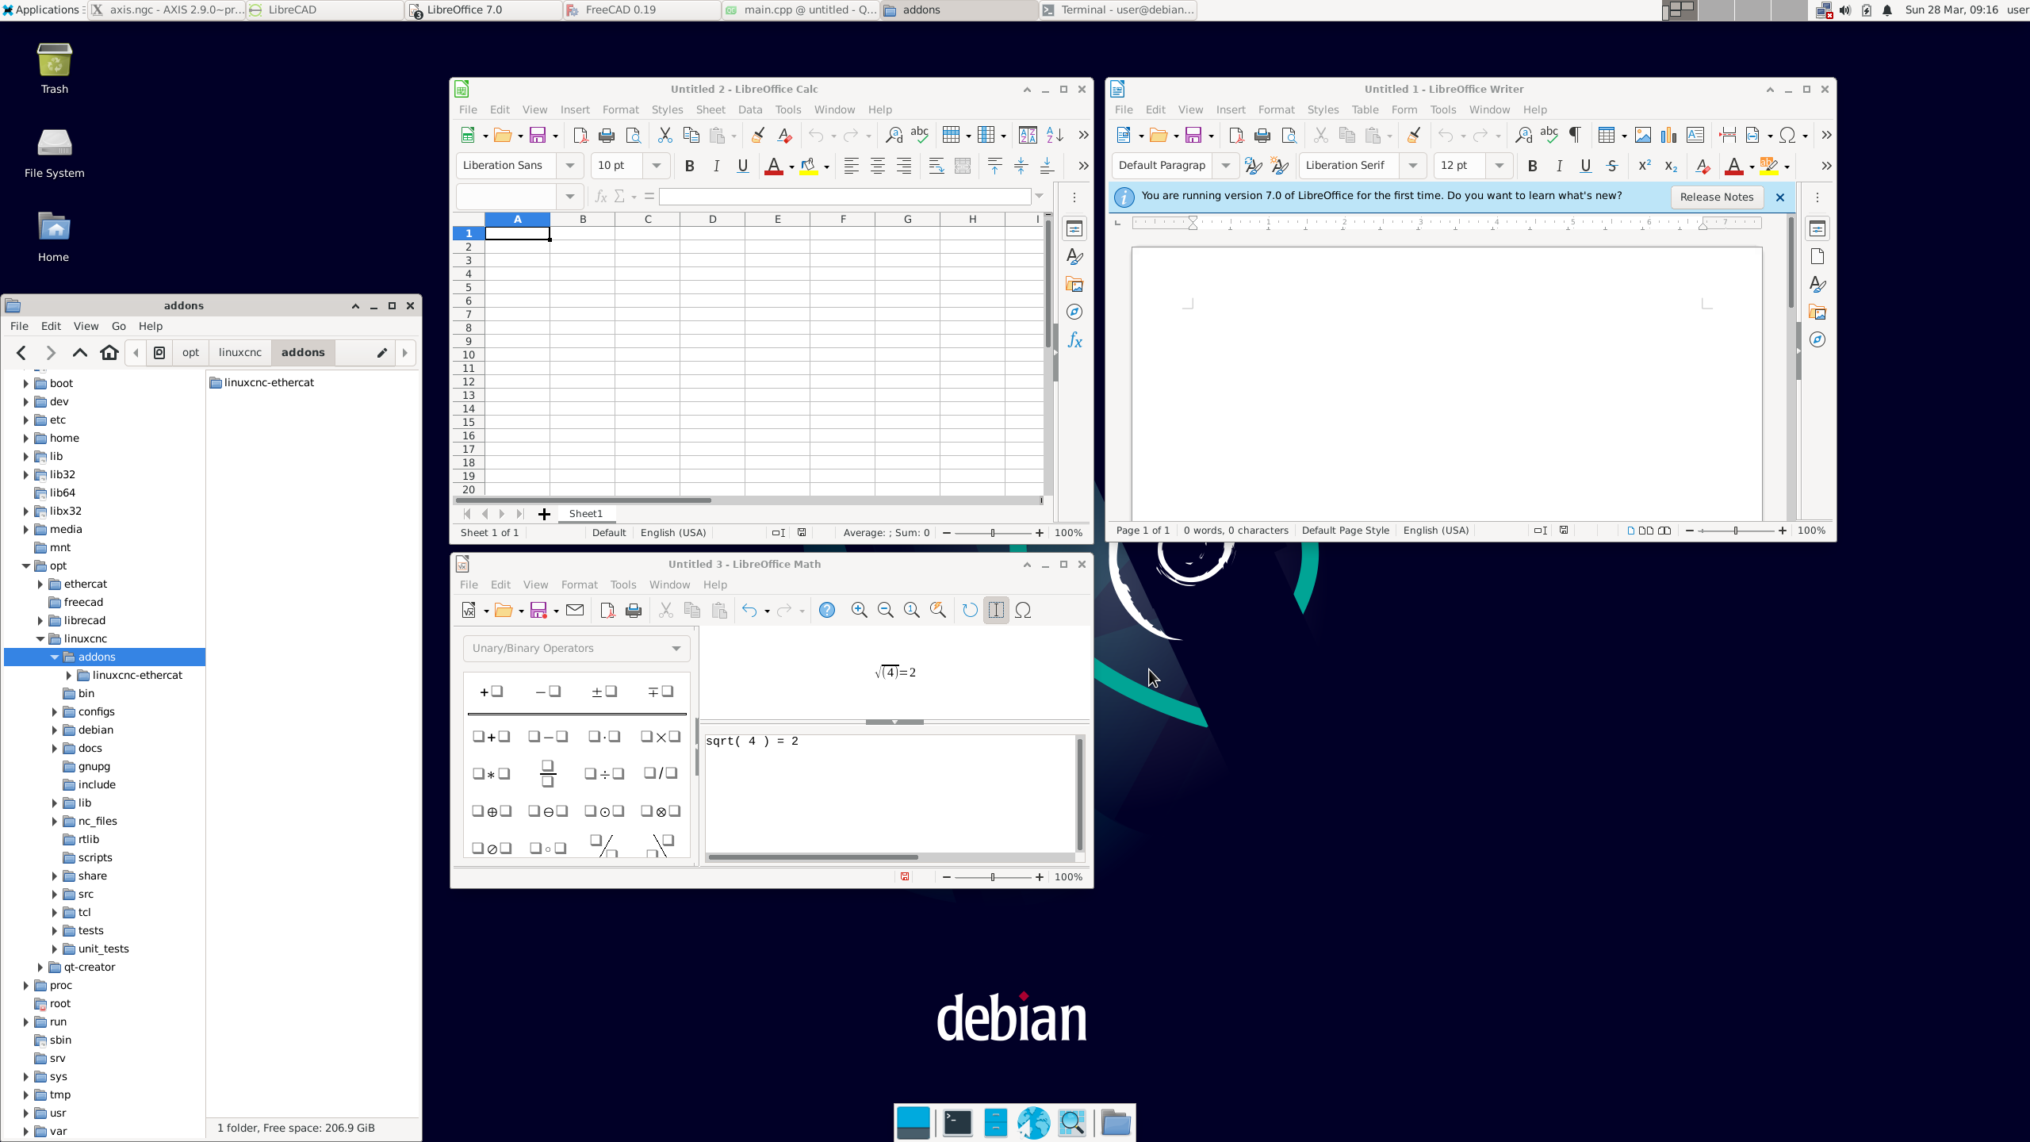This screenshot has height=1142, width=2030.
Task: Insert Text Box icon in Writer toolbar
Action: pos(1695,135)
